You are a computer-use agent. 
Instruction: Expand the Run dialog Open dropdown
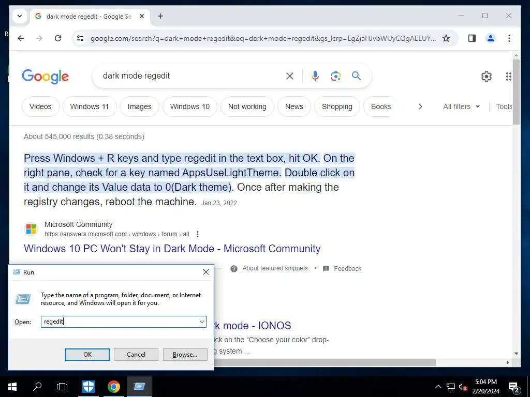[202, 322]
